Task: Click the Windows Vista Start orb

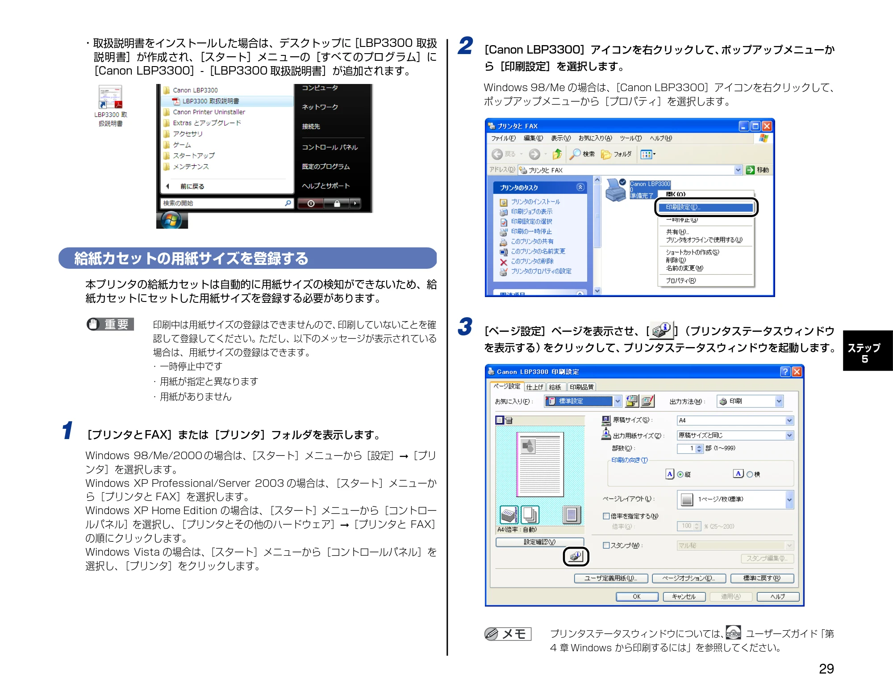Action: pyautogui.click(x=171, y=220)
